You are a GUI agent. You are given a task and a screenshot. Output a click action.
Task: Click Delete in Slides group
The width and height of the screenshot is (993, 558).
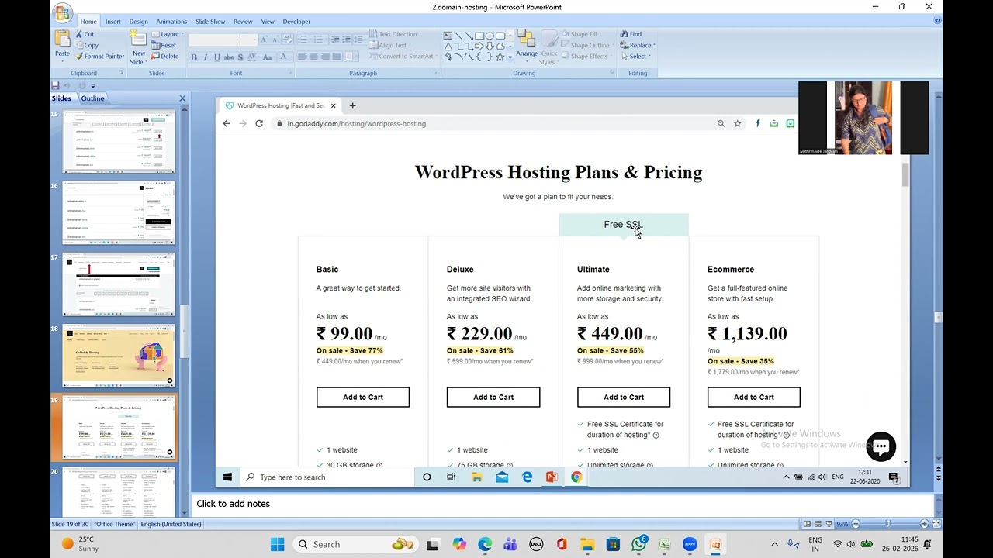pos(164,56)
